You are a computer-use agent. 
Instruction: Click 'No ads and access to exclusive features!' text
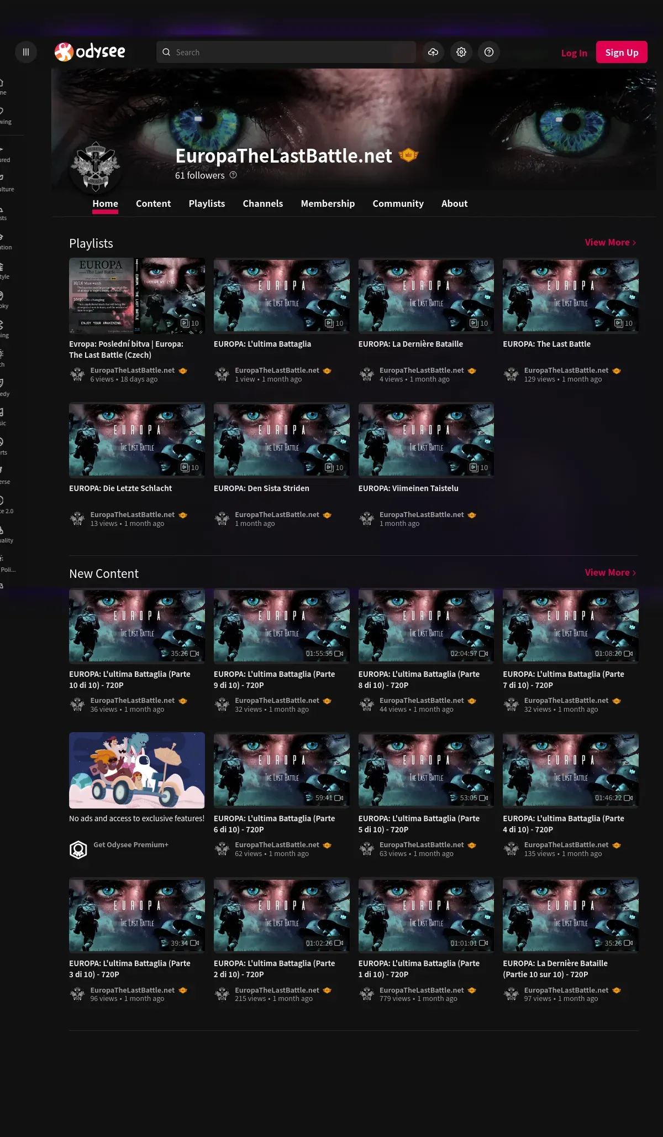click(136, 818)
